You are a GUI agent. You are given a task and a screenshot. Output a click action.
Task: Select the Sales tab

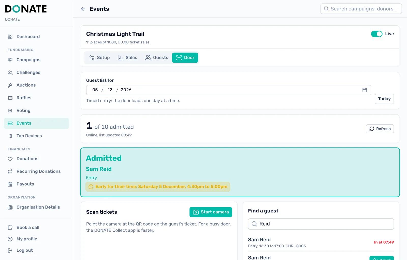[x=127, y=58]
